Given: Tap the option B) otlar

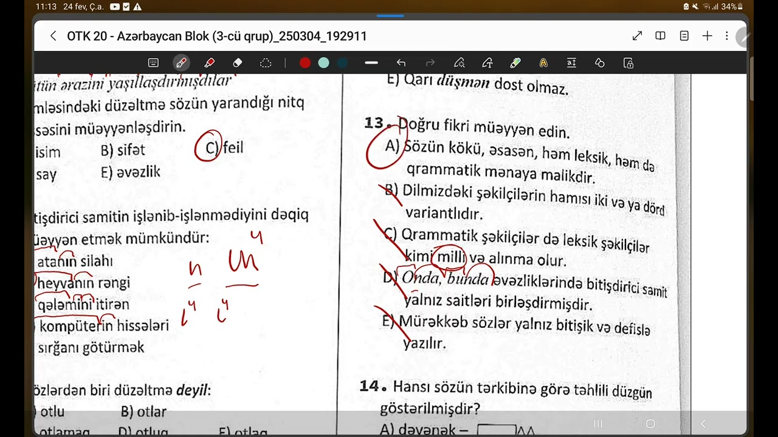Looking at the screenshot, I should (x=143, y=412).
